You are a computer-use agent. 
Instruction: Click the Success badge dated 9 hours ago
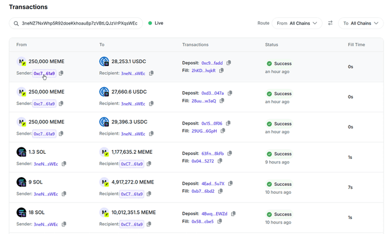click(279, 154)
